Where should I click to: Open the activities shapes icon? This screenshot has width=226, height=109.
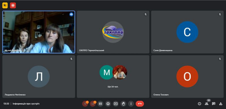click(221, 104)
